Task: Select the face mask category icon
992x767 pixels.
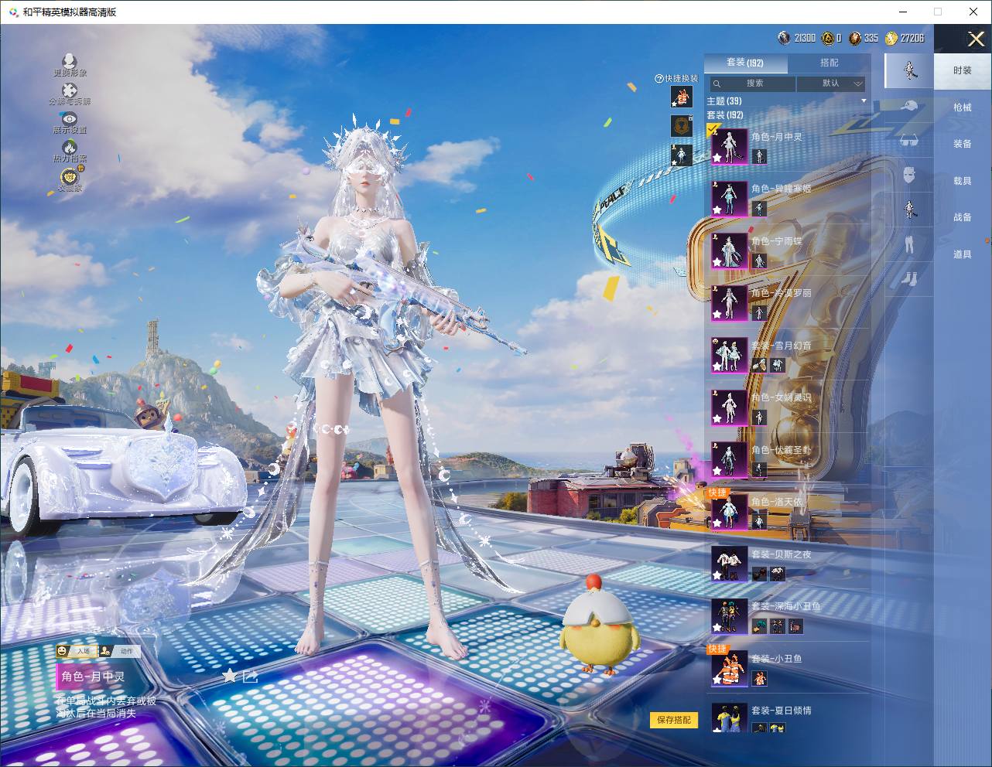Action: tap(909, 176)
